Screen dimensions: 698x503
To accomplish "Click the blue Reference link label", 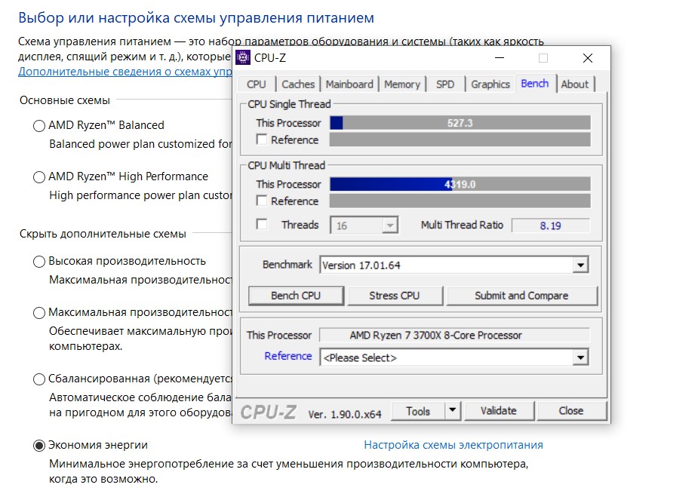I will click(288, 356).
